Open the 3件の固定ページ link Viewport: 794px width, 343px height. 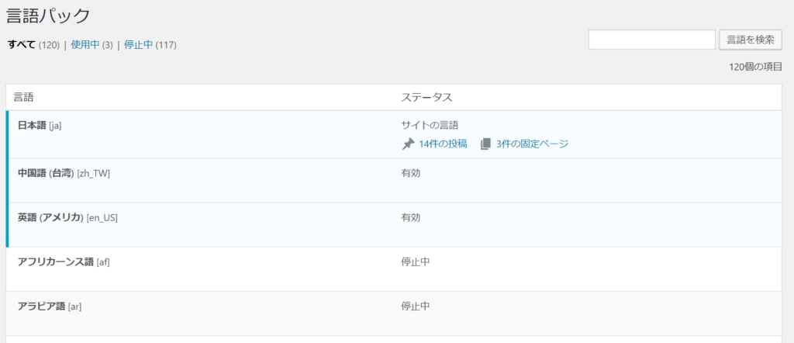tap(532, 144)
